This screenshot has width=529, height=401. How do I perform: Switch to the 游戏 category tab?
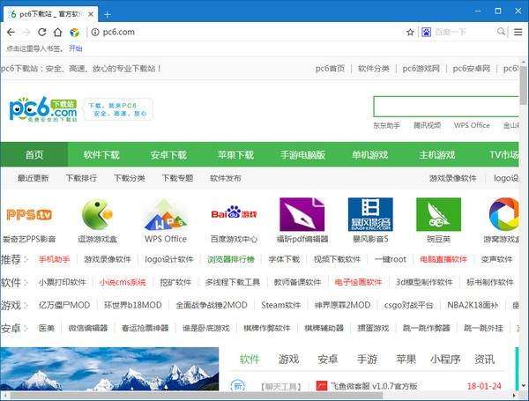coord(288,360)
